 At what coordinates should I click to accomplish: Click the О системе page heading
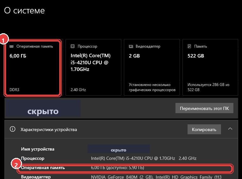[25, 11]
